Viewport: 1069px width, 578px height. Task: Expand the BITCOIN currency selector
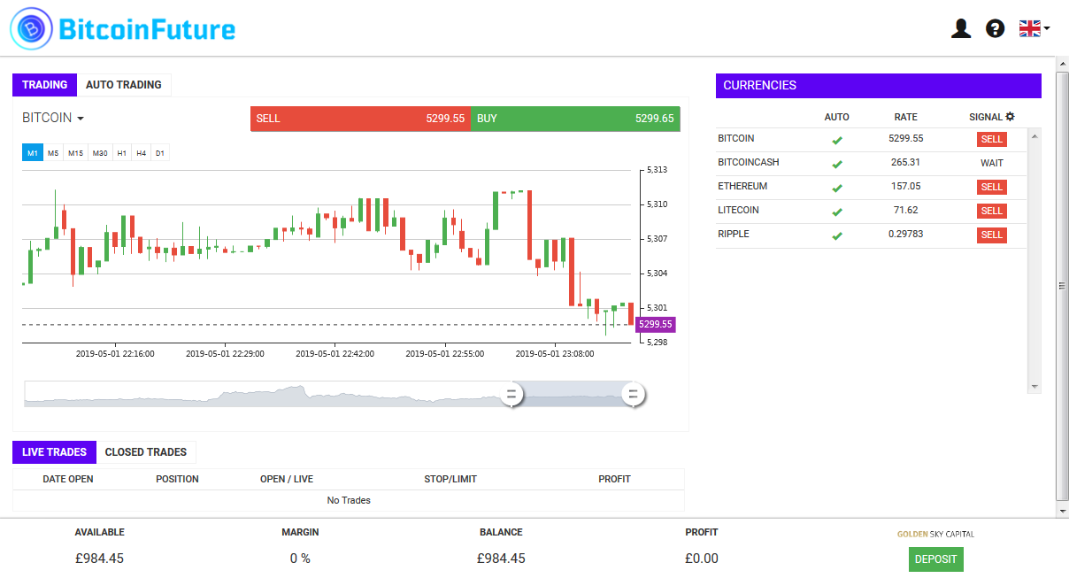(53, 118)
